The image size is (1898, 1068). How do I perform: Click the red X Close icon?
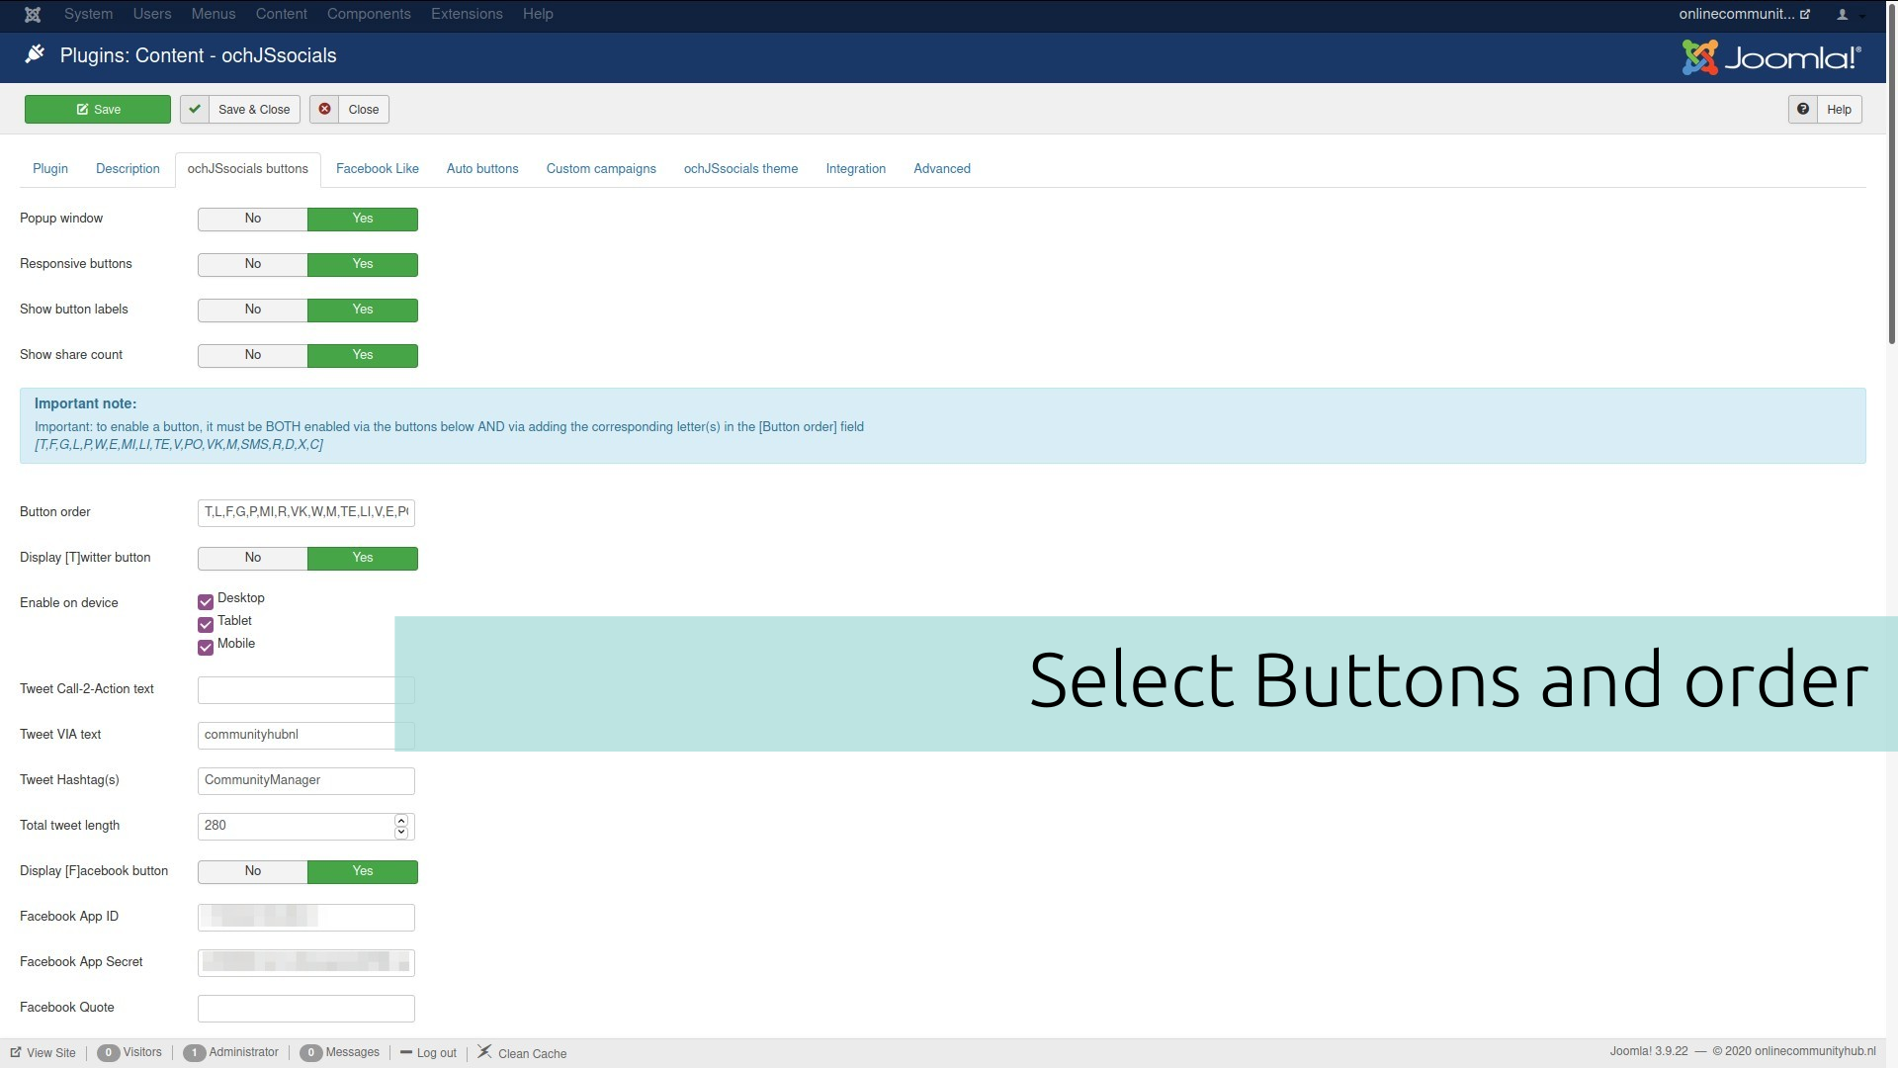click(324, 110)
